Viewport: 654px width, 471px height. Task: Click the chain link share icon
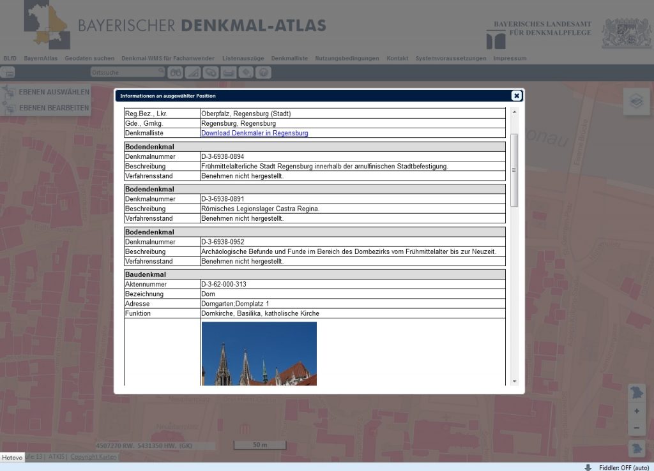[211, 73]
